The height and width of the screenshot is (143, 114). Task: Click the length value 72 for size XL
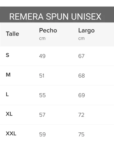[x=81, y=115]
